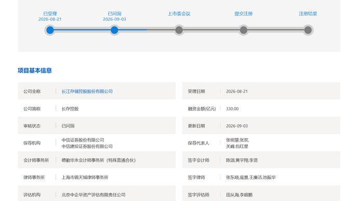The width and height of the screenshot is (343, 201).
Task: Click the 签字评估师 field label
Action: pyautogui.click(x=199, y=195)
